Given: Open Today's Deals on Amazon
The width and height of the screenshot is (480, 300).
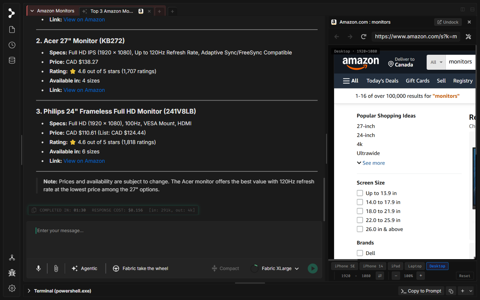Looking at the screenshot, I should click(382, 81).
